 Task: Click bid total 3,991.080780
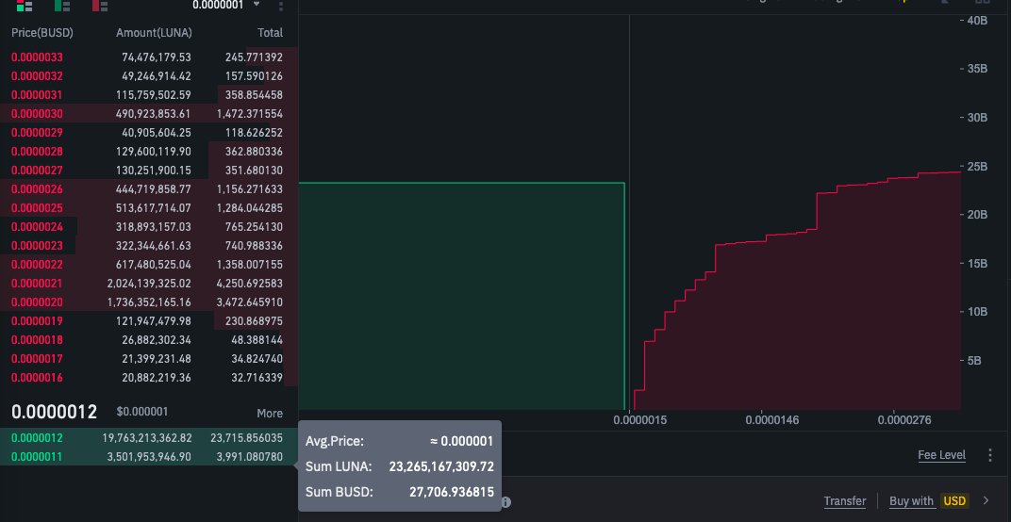point(250,457)
